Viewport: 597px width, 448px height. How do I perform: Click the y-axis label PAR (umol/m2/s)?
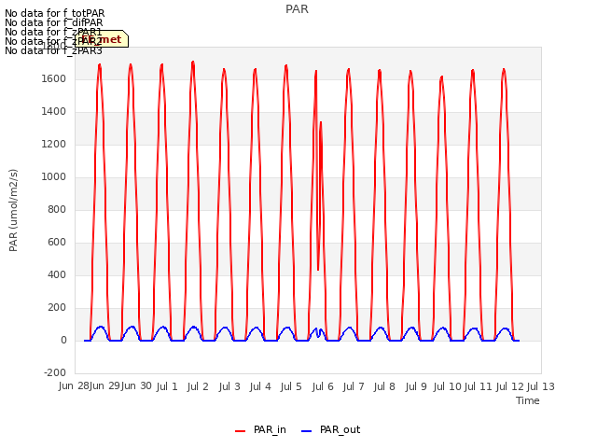13,210
